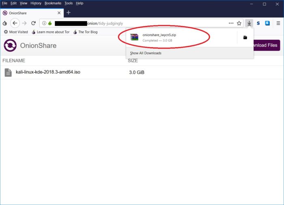Viewport: 284px width, 205px height.
Task: Click kali-linux-kde-2018.3-amd64.iso filename
Action: pos(48,72)
